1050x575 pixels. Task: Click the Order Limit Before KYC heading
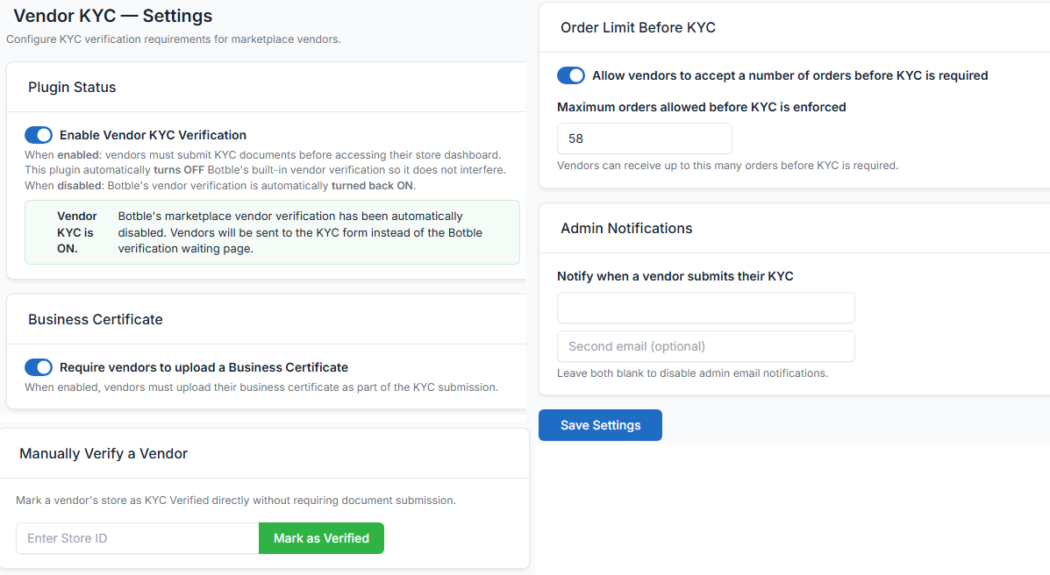tap(638, 27)
